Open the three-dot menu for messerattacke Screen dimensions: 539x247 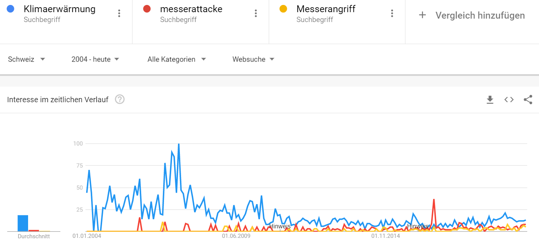(x=256, y=14)
